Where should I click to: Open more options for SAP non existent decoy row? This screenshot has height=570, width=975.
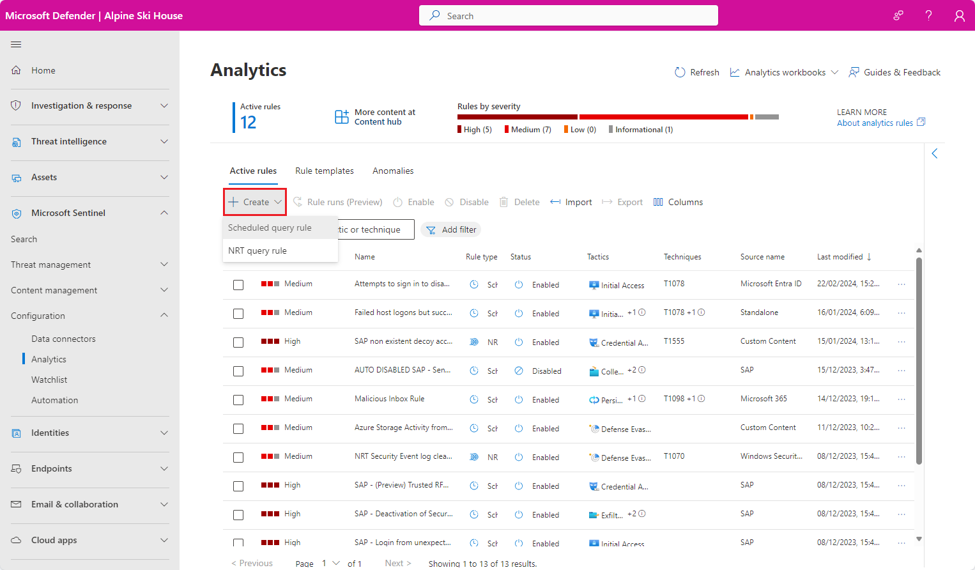tap(902, 342)
